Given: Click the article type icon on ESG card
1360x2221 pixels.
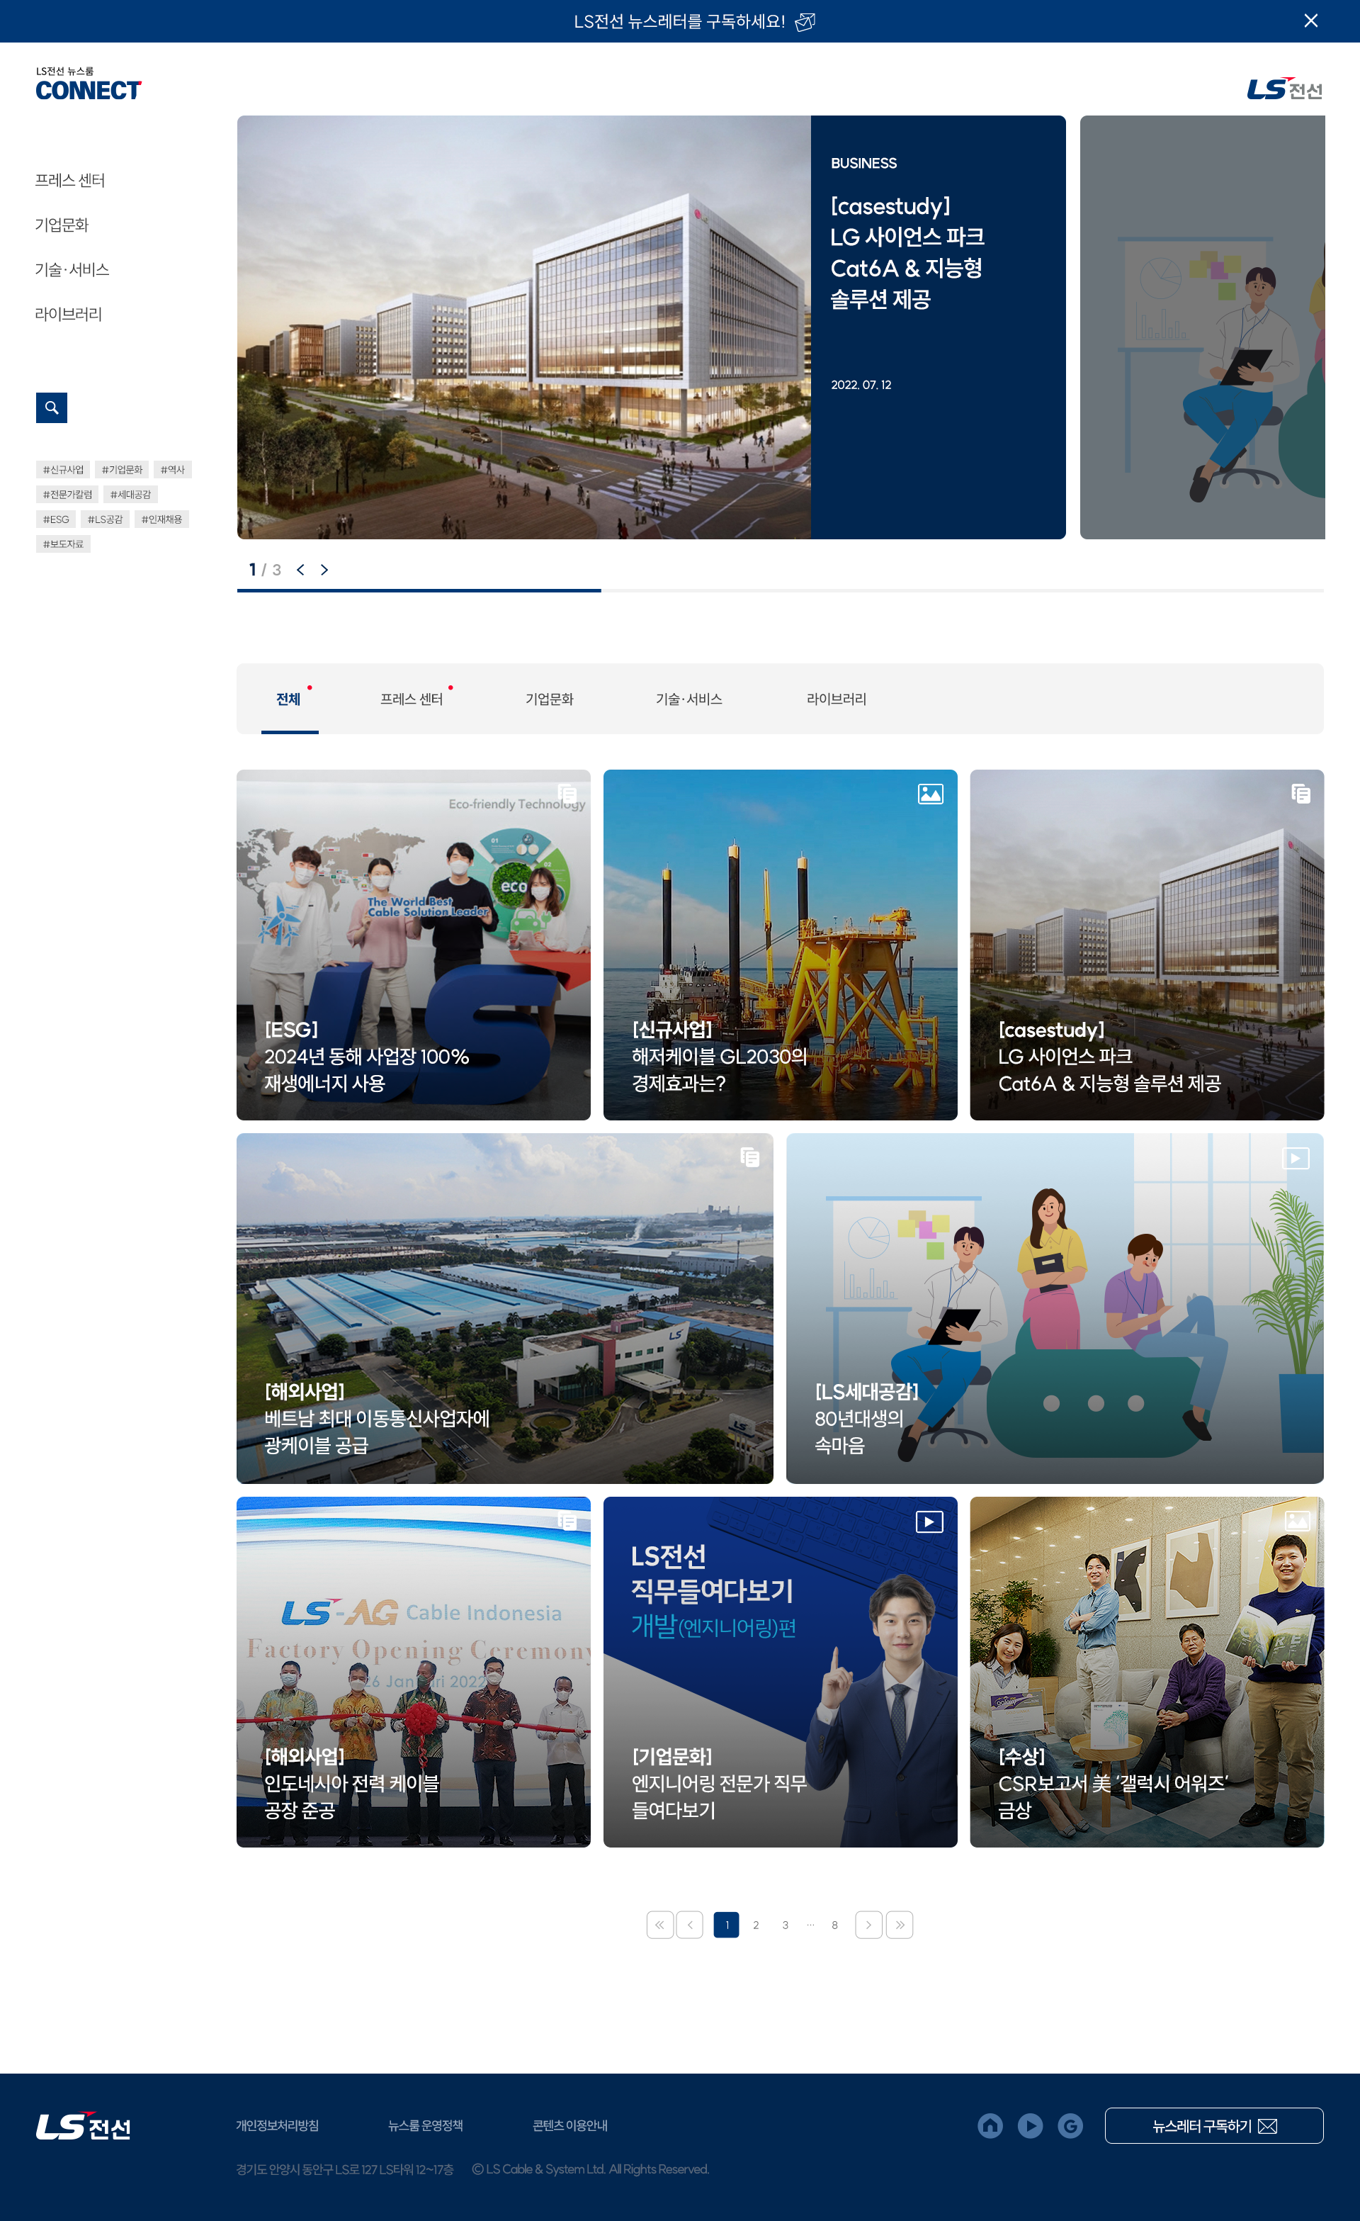Looking at the screenshot, I should click(x=567, y=793).
